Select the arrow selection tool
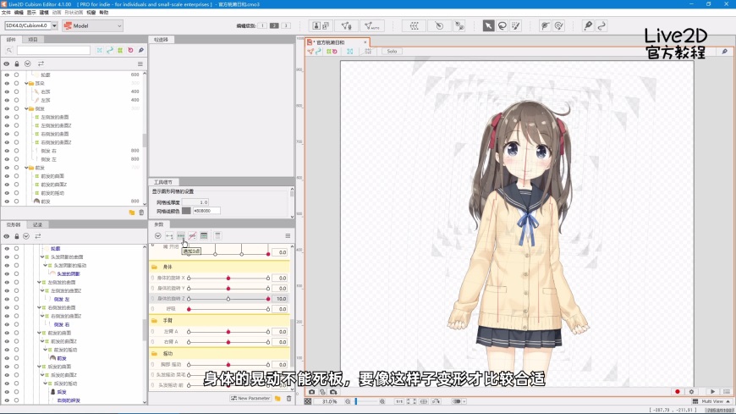Screen dimensions: 736x414 point(488,26)
